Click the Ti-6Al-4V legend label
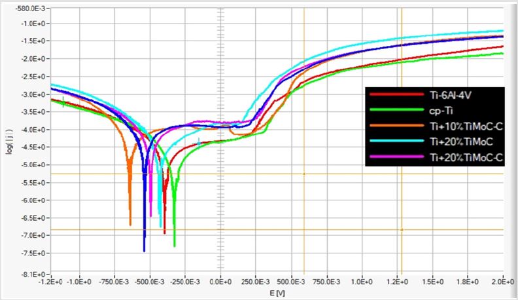 coord(449,95)
